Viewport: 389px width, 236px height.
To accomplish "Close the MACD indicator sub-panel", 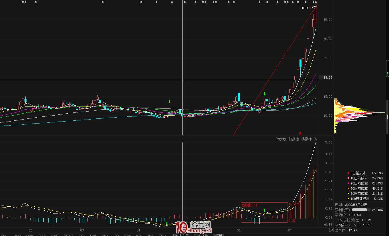I will 316,139.
